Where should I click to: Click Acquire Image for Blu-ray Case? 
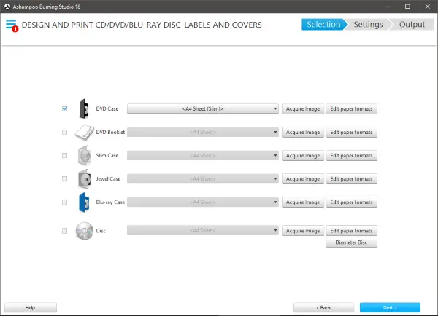coord(303,202)
